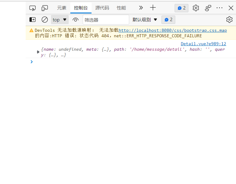Screen dimensions: 236x184
Task: Open DevTools settings gear in top bar
Action: click(196, 8)
